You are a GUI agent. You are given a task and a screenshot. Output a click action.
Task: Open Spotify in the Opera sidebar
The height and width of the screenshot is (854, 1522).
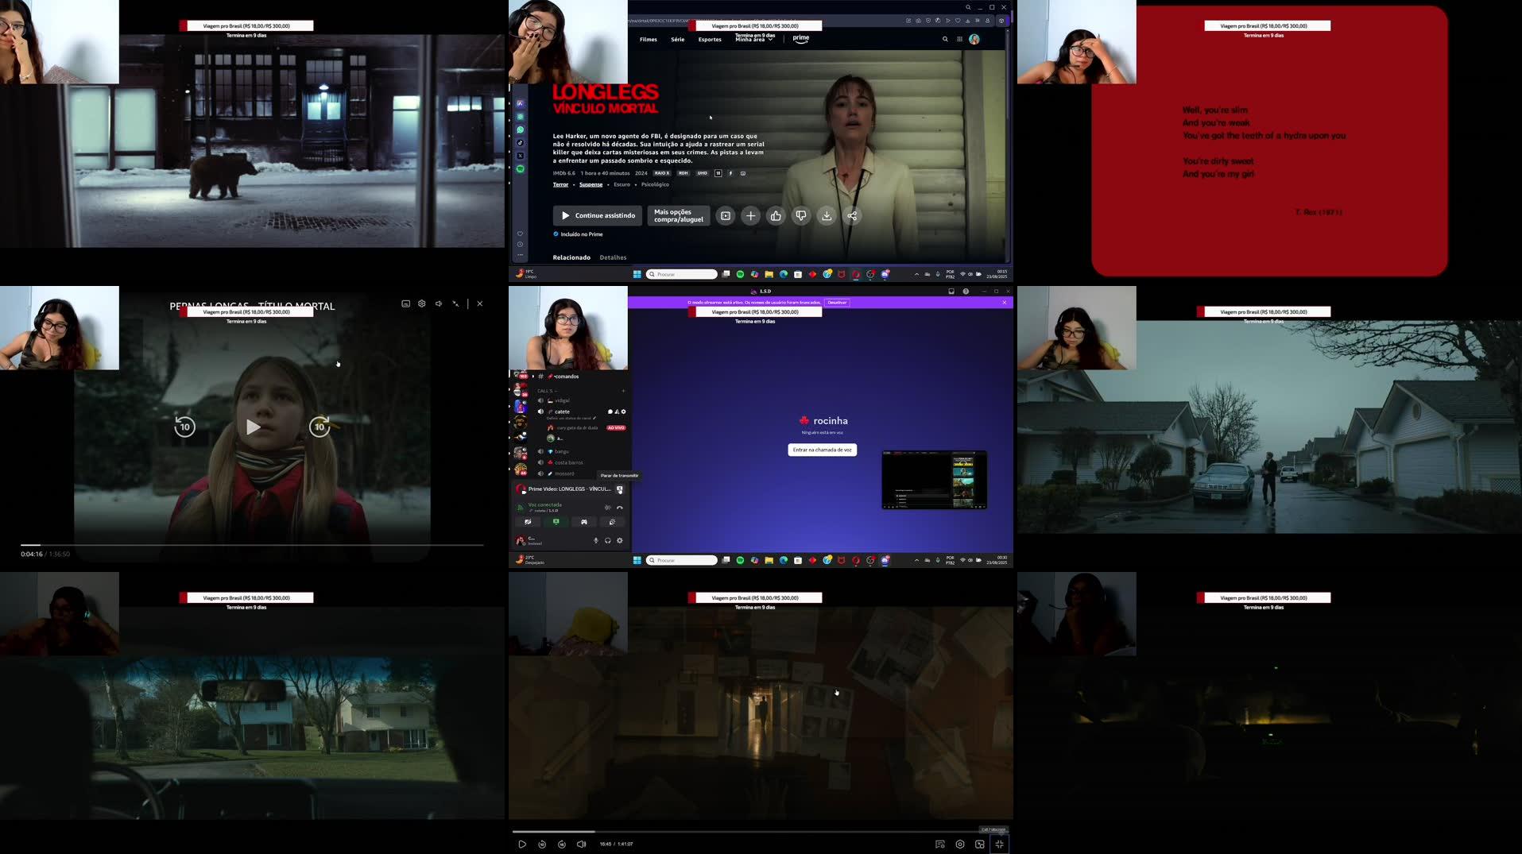[x=521, y=169]
